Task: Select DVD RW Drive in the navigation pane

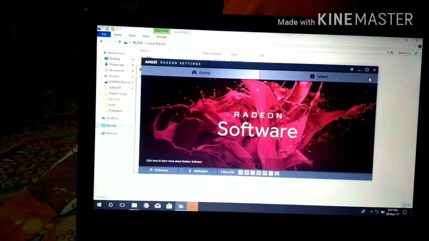Action: click(117, 82)
